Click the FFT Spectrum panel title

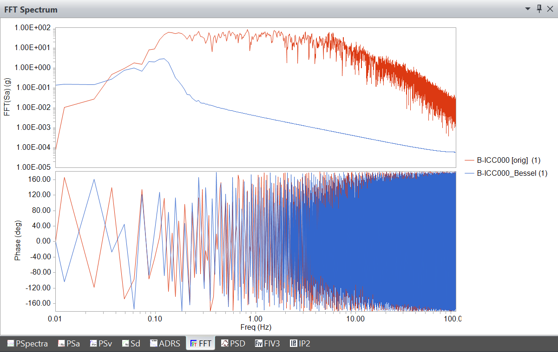pos(31,9)
